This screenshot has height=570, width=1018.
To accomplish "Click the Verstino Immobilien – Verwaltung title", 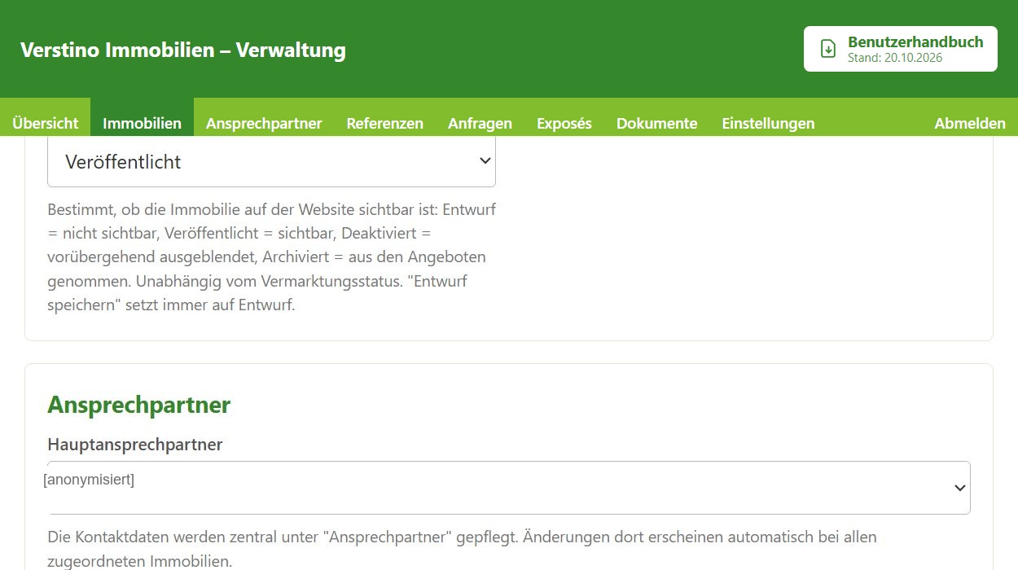I will (183, 50).
